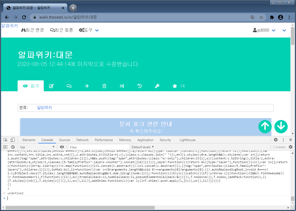
Task: Expand the 도구 tools chevron menu
Action: 97,30
